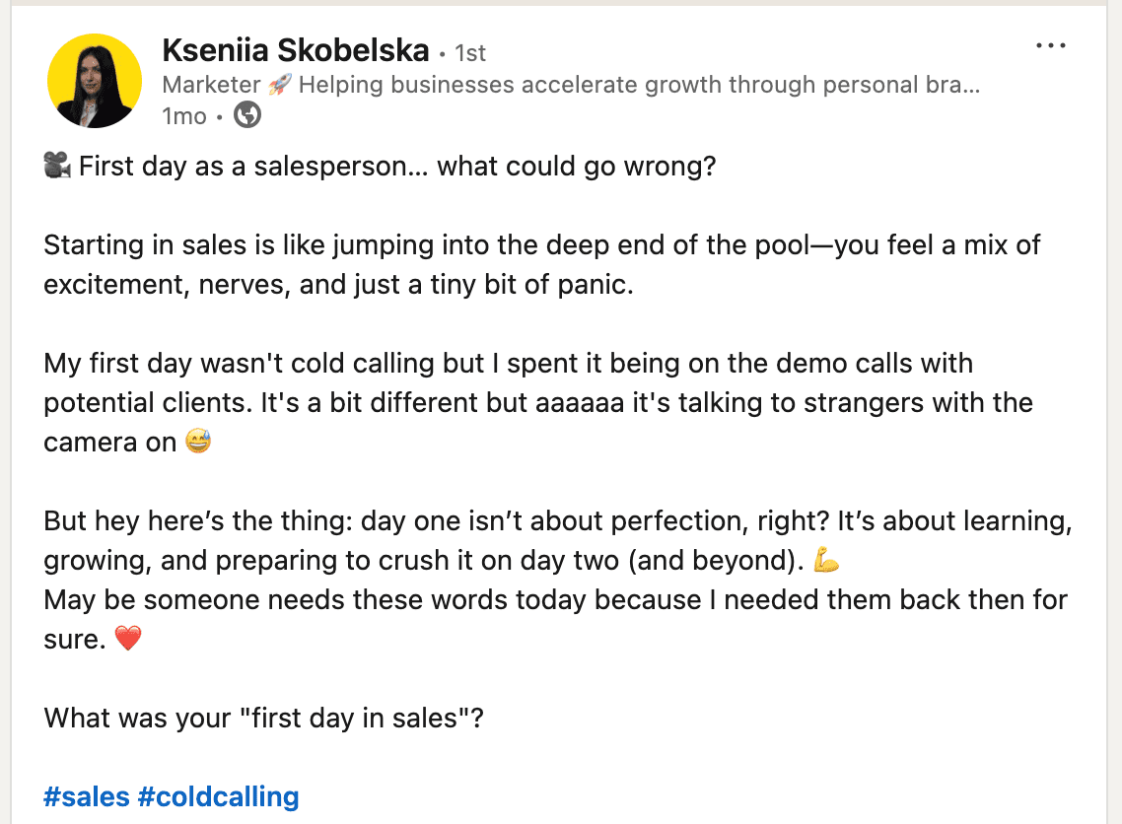The width and height of the screenshot is (1122, 824).
Task: Click the red heart emoji after "sure."
Action: [128, 640]
